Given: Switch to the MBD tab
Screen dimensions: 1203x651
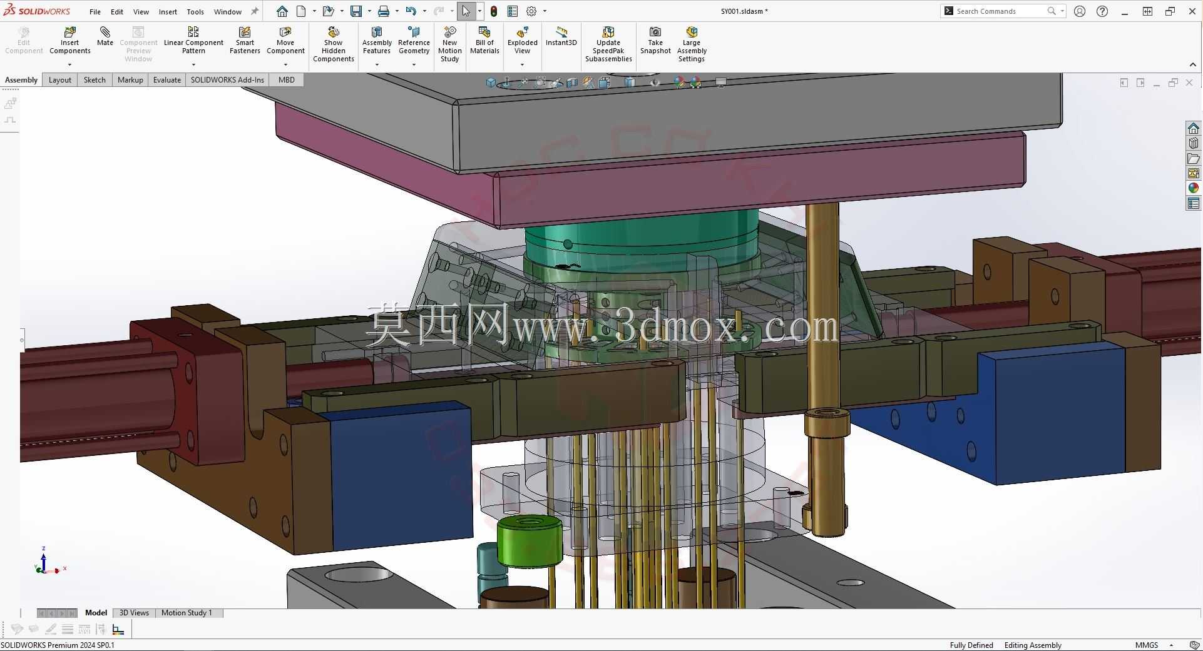Looking at the screenshot, I should 287,80.
